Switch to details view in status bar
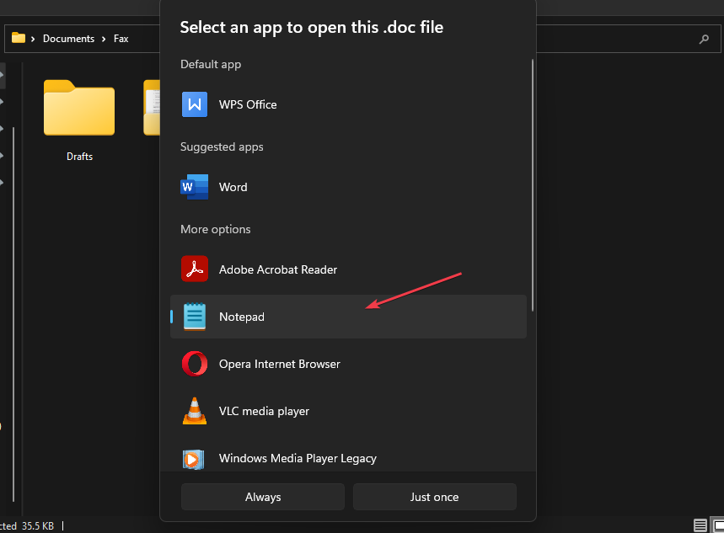Viewport: 724px width, 533px height. click(700, 525)
